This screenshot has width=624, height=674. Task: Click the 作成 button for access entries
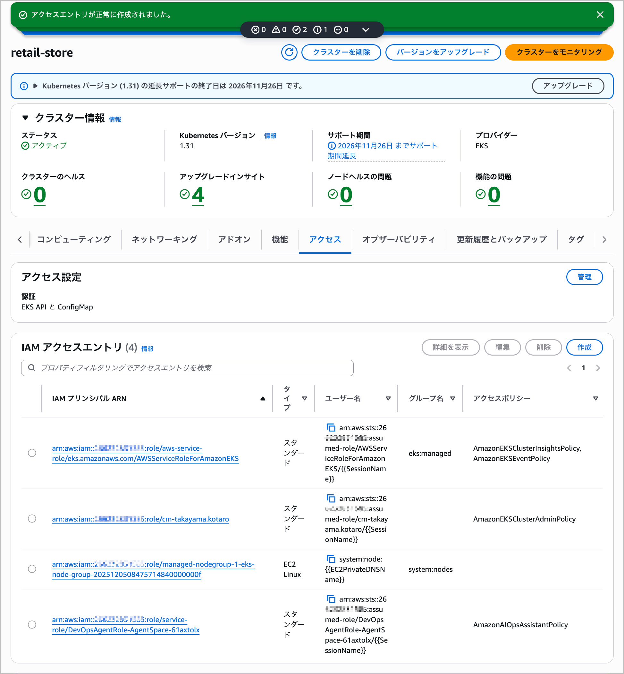(x=584, y=347)
